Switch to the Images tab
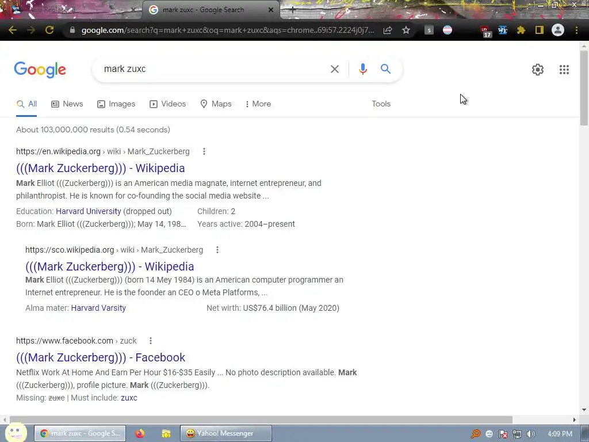This screenshot has height=442, width=589. coord(116,104)
